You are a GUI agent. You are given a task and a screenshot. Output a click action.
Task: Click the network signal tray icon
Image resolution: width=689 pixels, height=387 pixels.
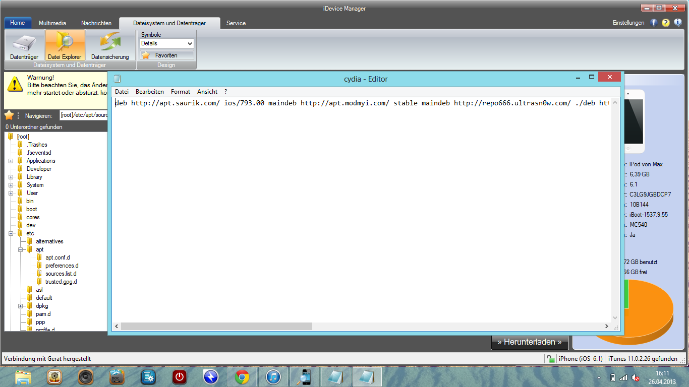624,377
